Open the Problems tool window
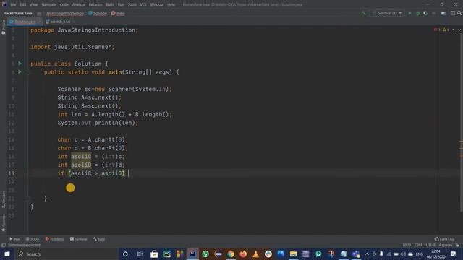463x260 pixels. (x=54, y=239)
